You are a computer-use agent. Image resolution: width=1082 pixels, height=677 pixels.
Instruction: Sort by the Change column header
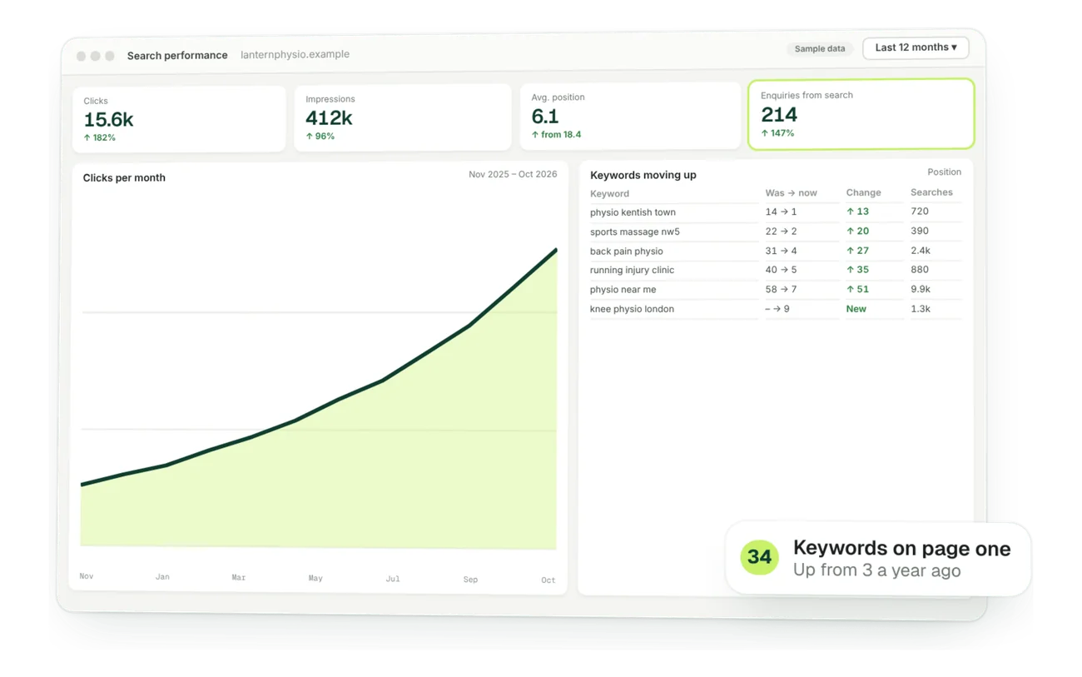[863, 192]
